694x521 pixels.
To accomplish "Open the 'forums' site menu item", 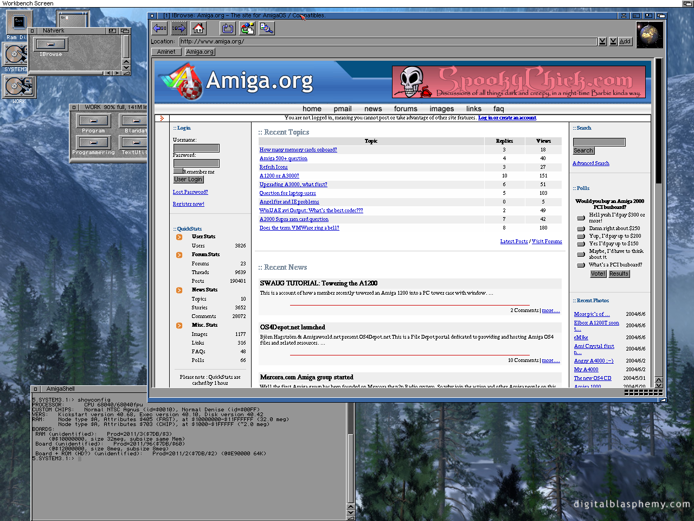I will 406,109.
